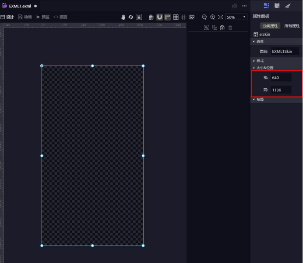Click the trash delete icon
Screen dimensions: 303x263
point(230,28)
